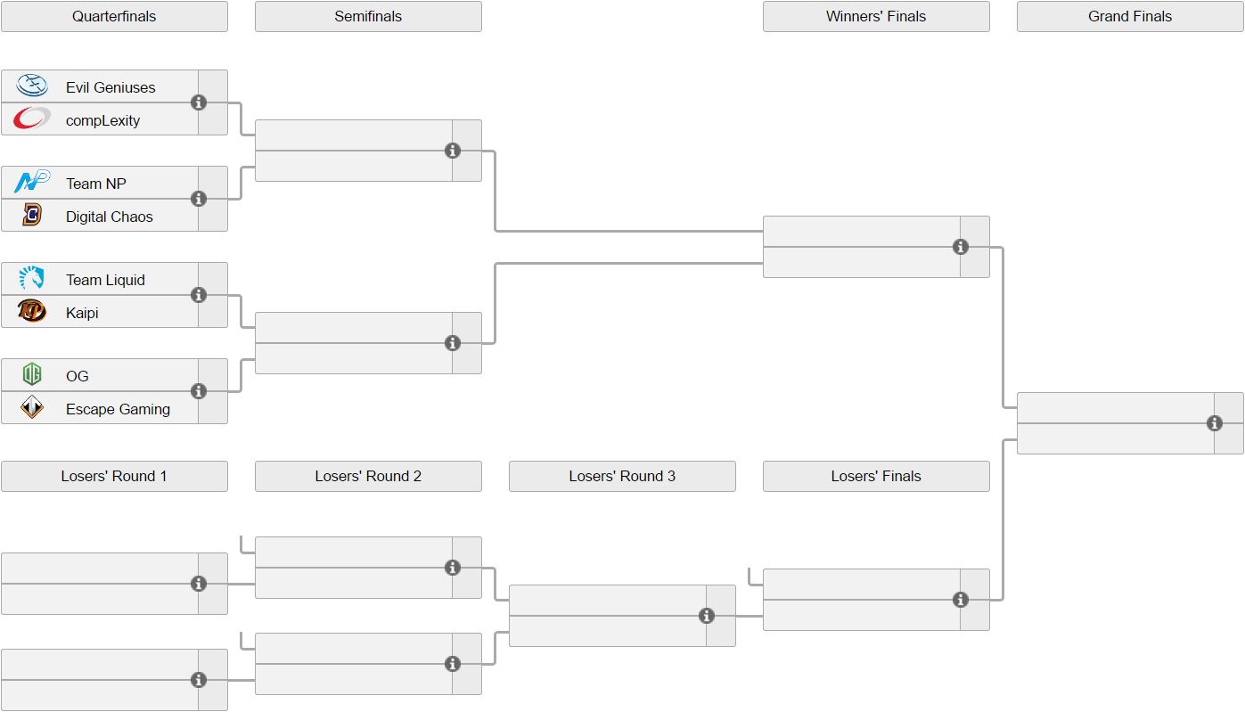
Task: Show match info for OG vs Escape Gaming
Action: coord(199,391)
